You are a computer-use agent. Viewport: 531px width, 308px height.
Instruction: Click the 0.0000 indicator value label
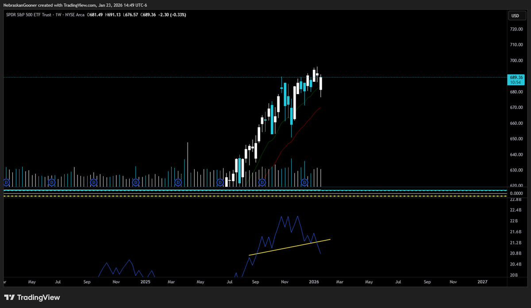(516, 194)
